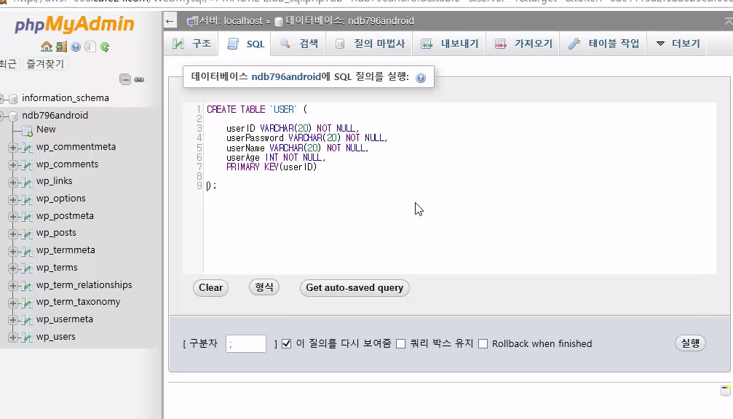Screen dimensions: 733x419
Task: Select ndb796android database in tree
Action: click(x=55, y=116)
